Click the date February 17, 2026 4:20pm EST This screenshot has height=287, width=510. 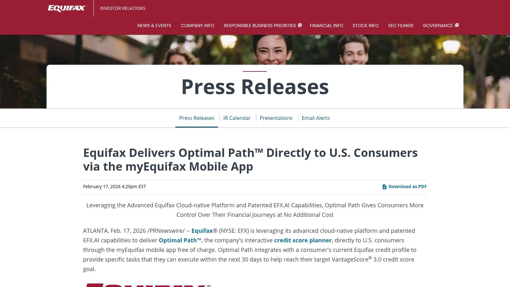[114, 187]
